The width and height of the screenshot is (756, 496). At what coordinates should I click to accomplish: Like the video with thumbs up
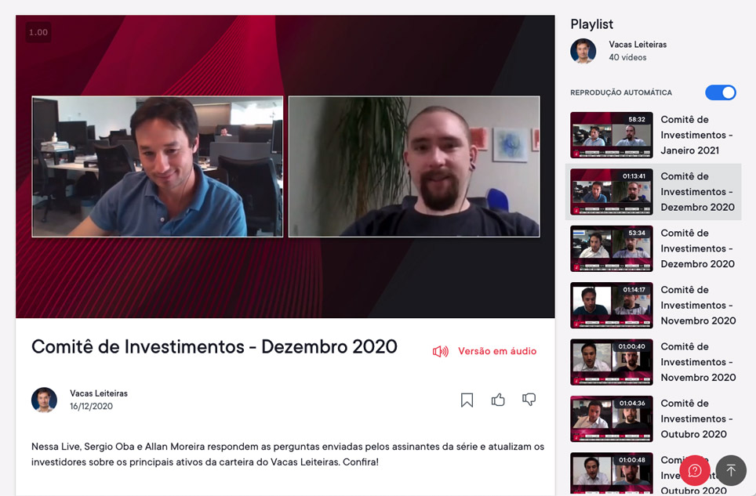(x=498, y=399)
